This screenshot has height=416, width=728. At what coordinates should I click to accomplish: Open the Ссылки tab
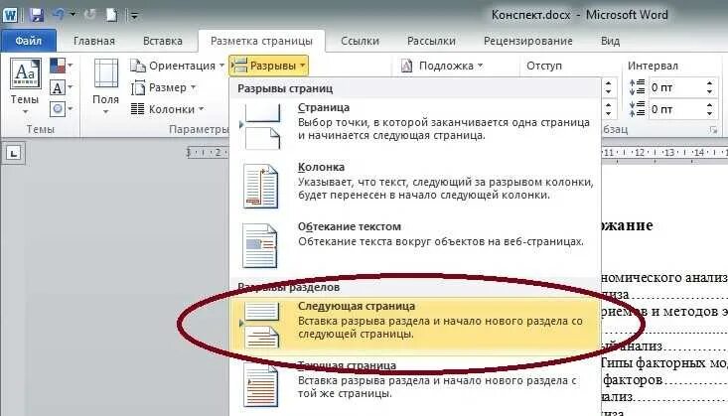360,41
